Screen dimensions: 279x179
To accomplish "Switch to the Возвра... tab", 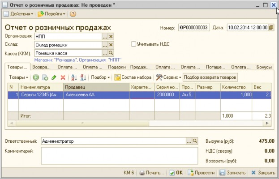I will (41, 67).
